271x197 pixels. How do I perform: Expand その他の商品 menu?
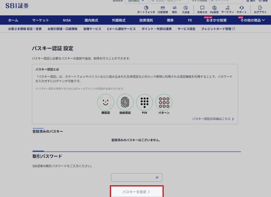click(253, 20)
